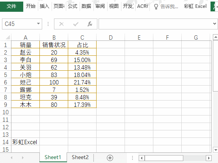Click the horizontal scrollbar left arrow
This screenshot has width=218, height=163.
click(142, 158)
